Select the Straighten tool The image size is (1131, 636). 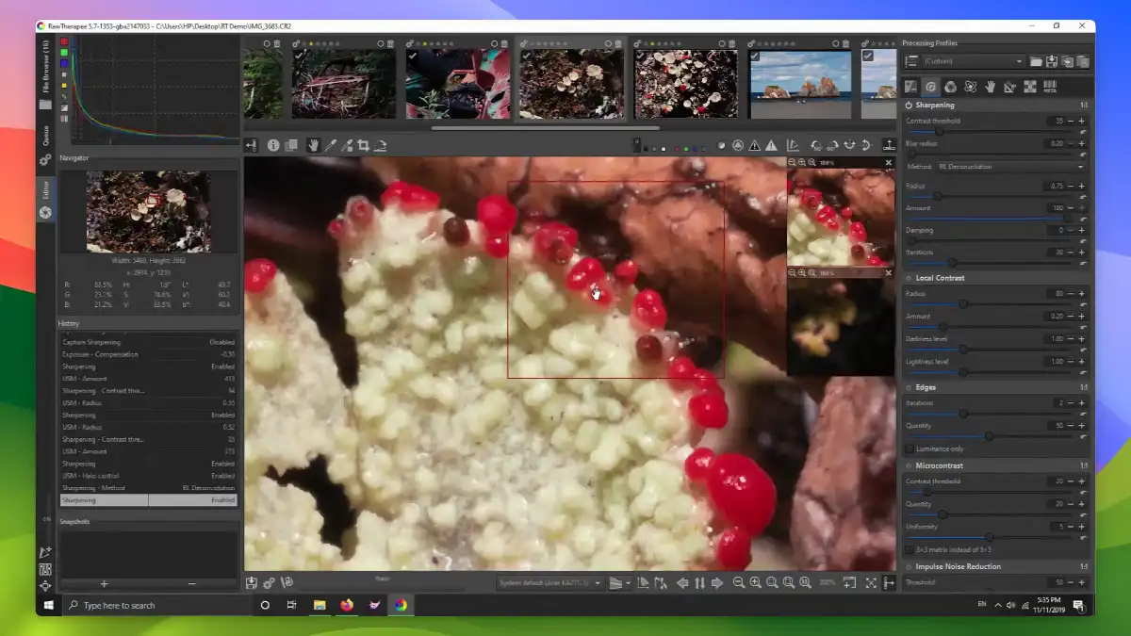380,145
